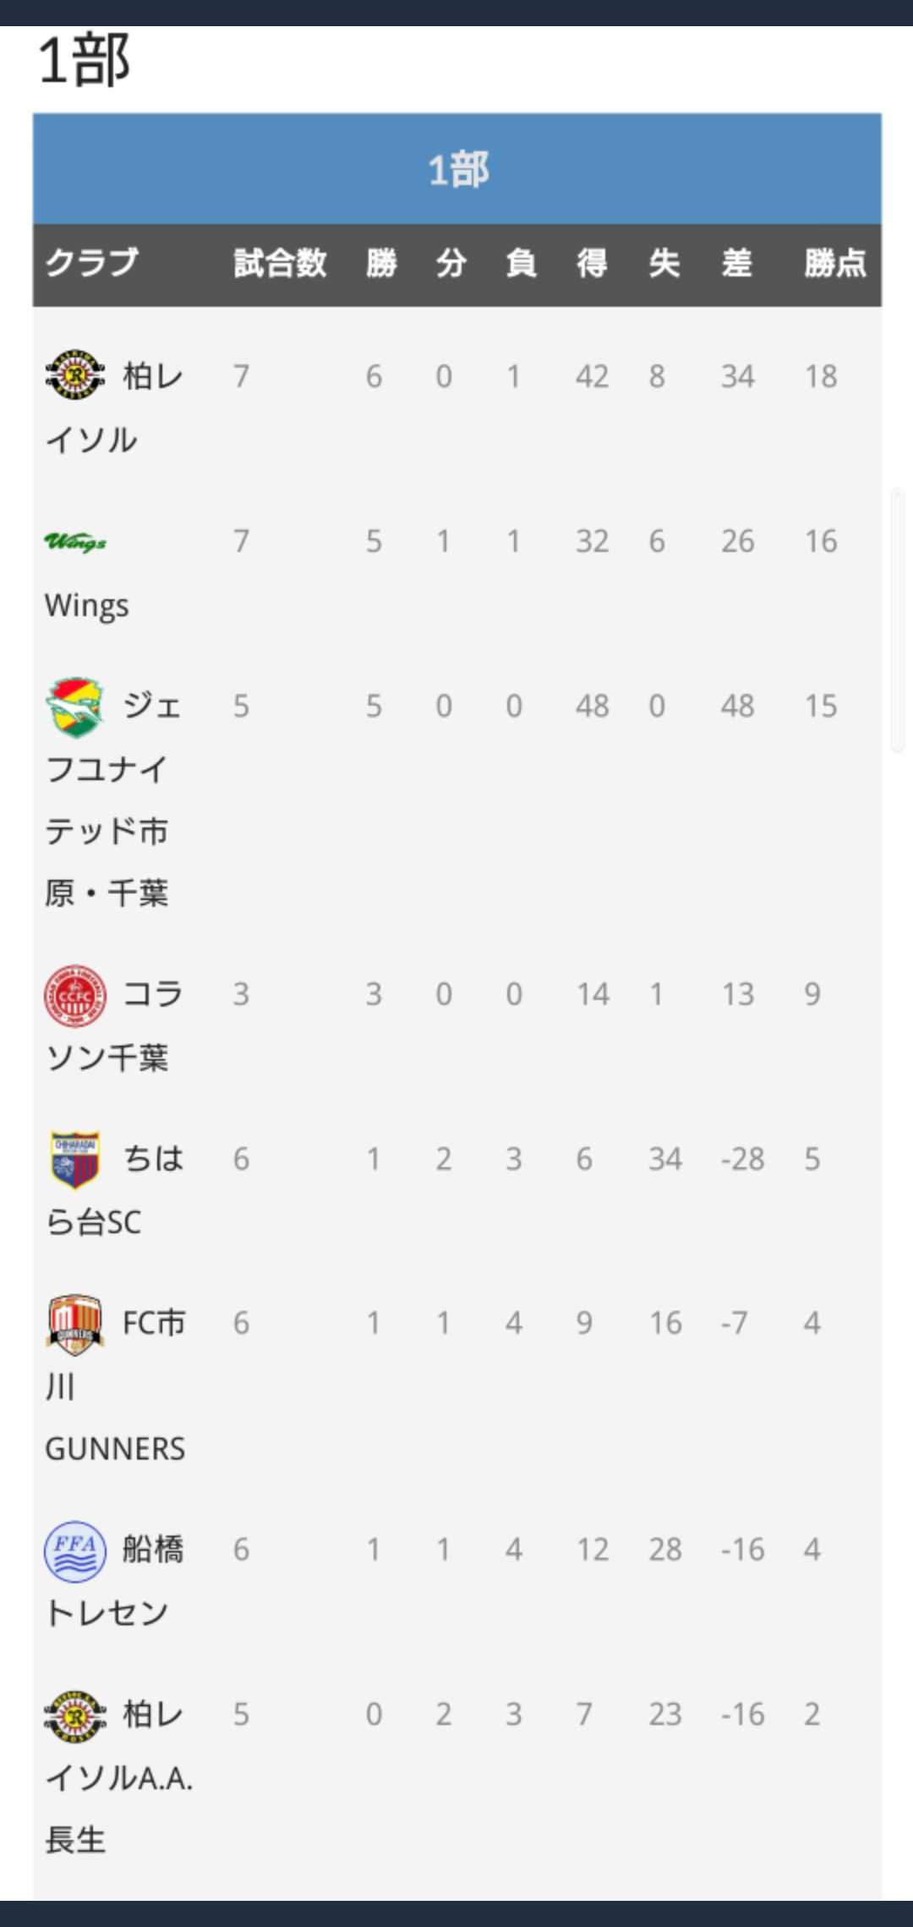913x1927 pixels.
Task: Click the 差 goal difference column header
Action: click(x=736, y=264)
